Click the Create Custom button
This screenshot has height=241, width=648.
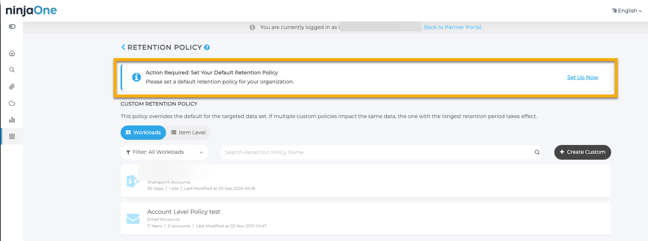(582, 152)
